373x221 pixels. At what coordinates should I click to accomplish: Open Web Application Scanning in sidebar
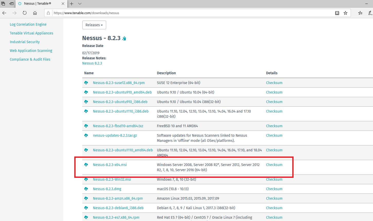(31, 51)
